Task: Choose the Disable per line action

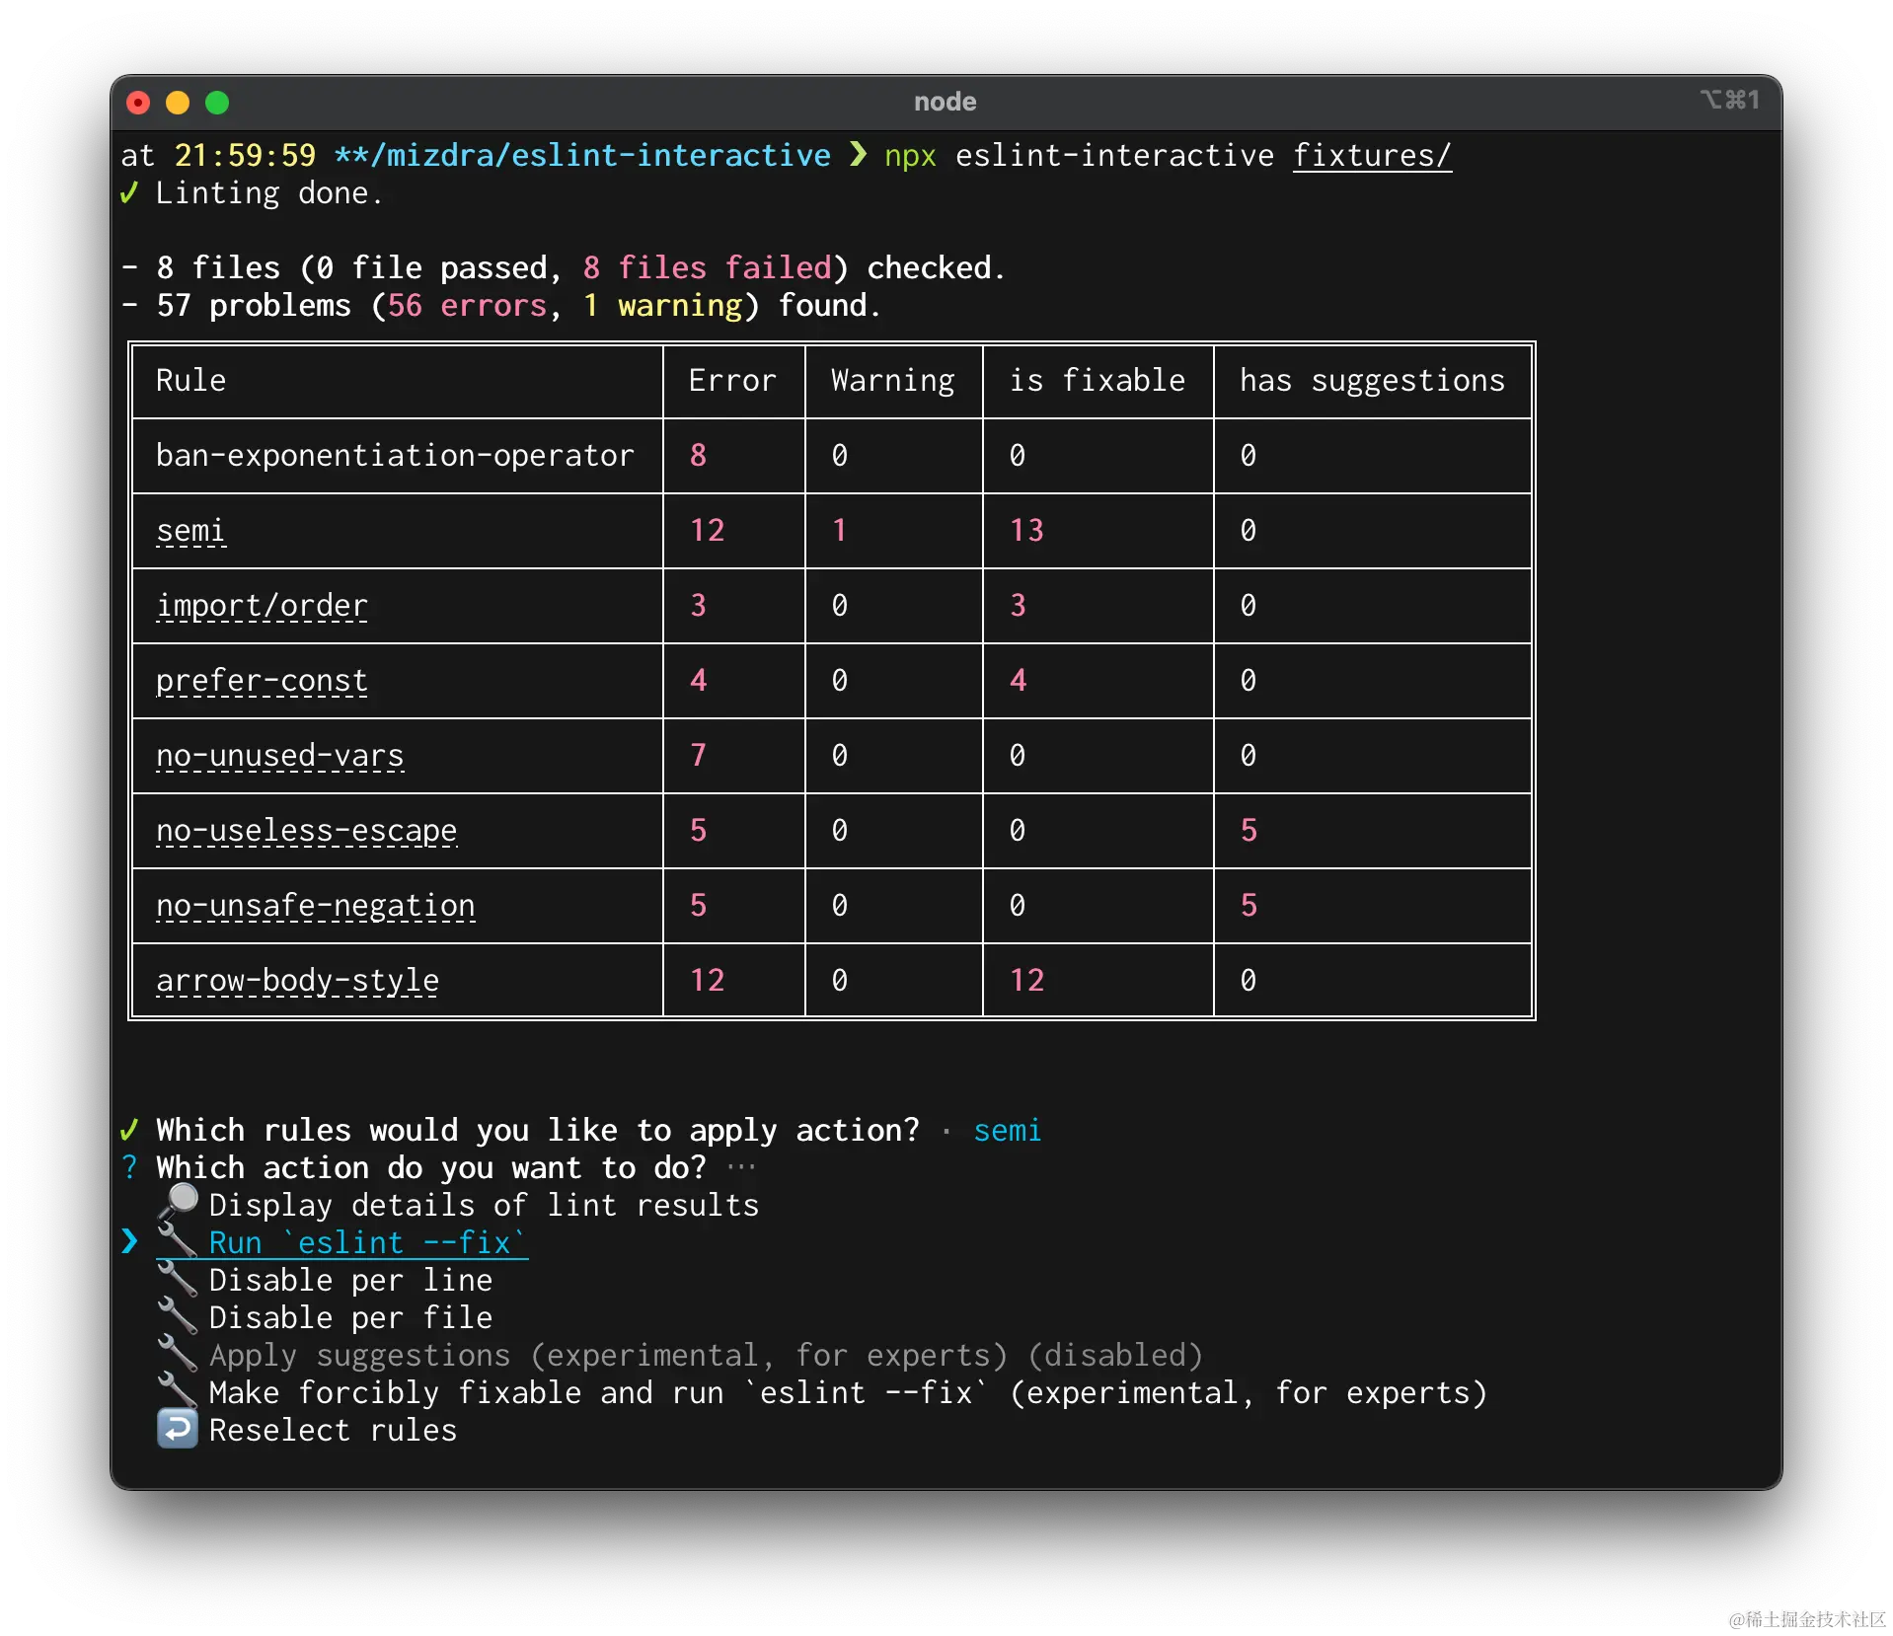Action: (350, 1280)
